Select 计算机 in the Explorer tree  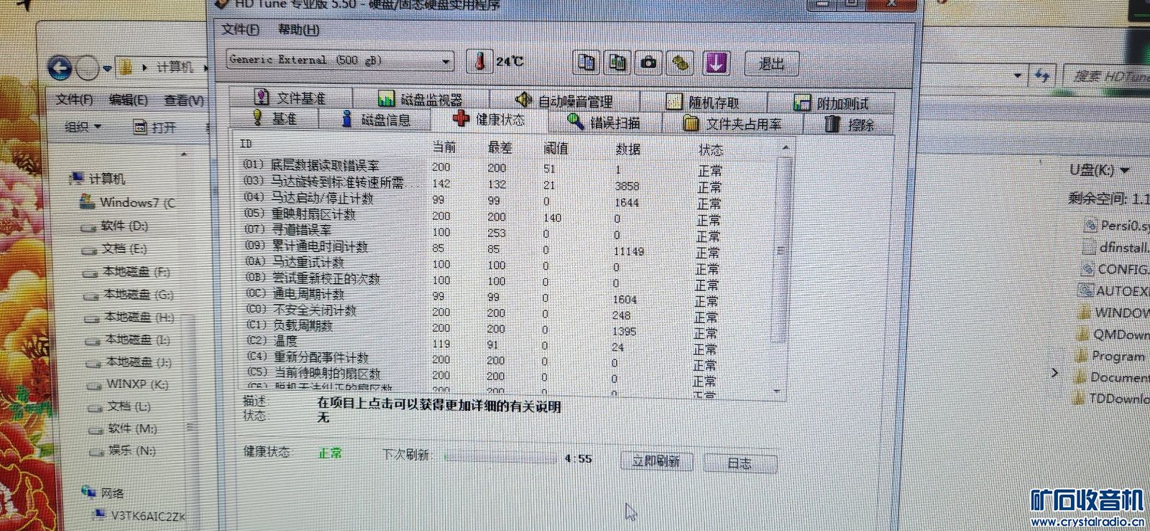point(98,178)
